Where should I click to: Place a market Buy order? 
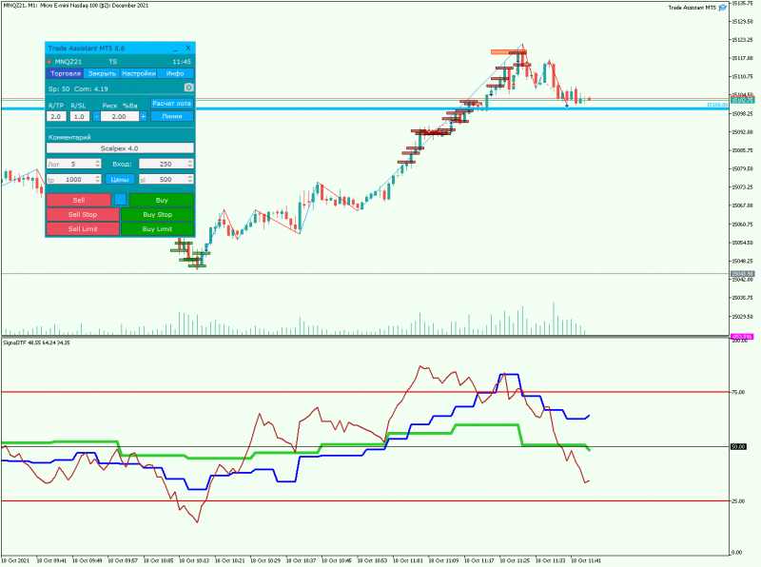click(162, 200)
